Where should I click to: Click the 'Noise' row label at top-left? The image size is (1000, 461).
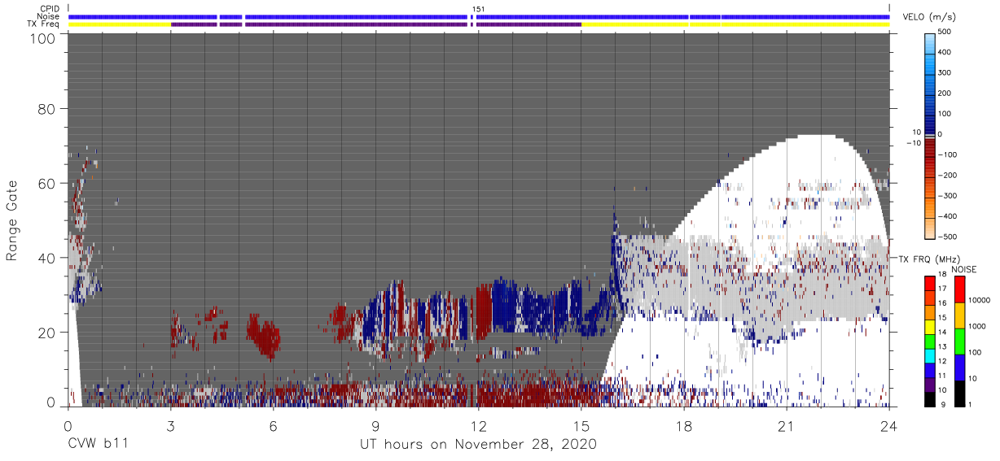(x=47, y=16)
